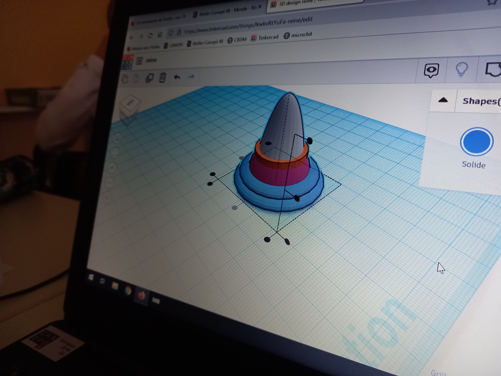The width and height of the screenshot is (501, 376).
Task: Click the Zoom in plus button
Action: (113, 167)
